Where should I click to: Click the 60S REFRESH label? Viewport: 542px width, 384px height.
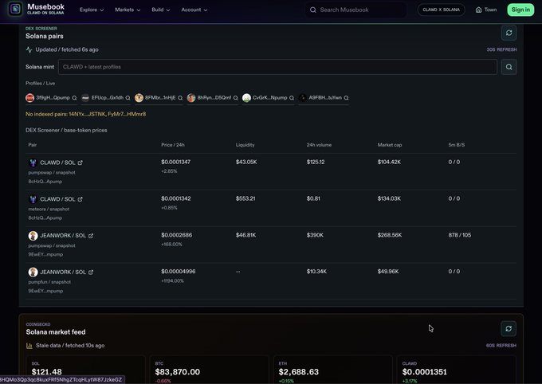click(501, 346)
